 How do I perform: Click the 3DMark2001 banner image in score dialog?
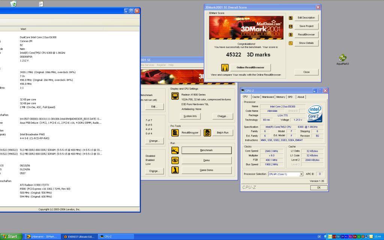pyautogui.click(x=246, y=28)
